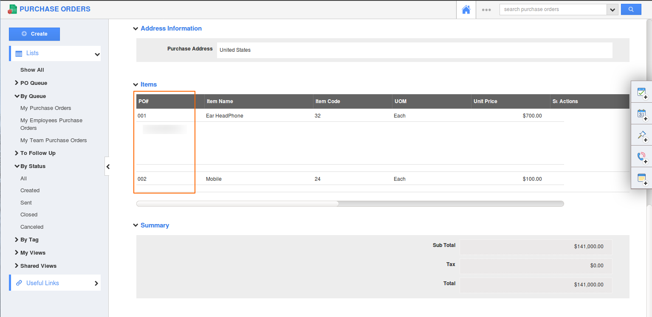
Task: Open the more options ellipsis icon
Action: [x=486, y=10]
